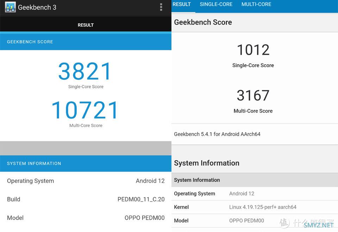Tap the Operating System row in Geekbench 3
Image resolution: width=338 pixels, height=232 pixels.
click(x=86, y=181)
